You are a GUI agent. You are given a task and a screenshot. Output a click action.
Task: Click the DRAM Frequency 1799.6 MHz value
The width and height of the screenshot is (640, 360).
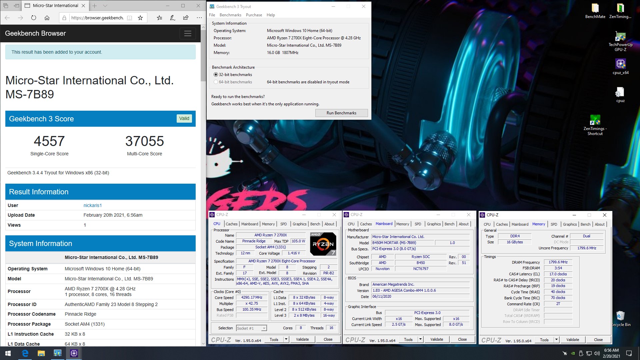[558, 262]
